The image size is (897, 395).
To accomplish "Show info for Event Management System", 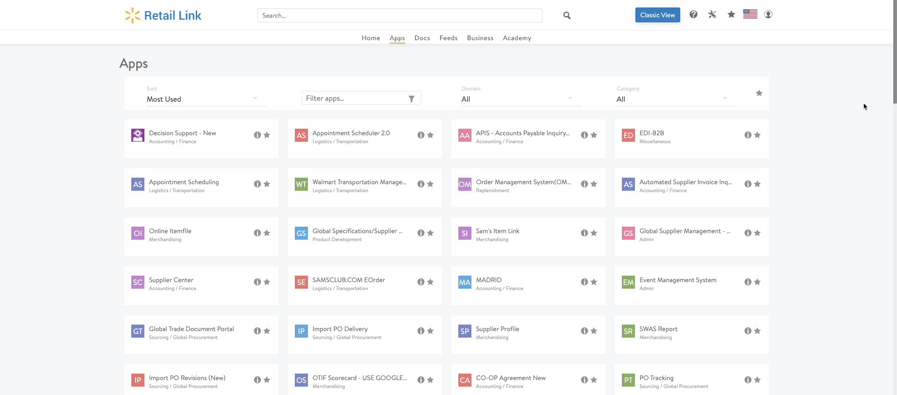I will pos(748,282).
